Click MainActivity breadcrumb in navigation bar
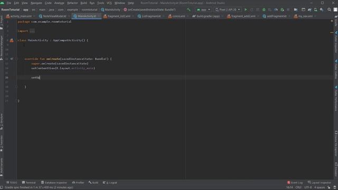Screen dimensions: 338x190 (x=110, y=9)
